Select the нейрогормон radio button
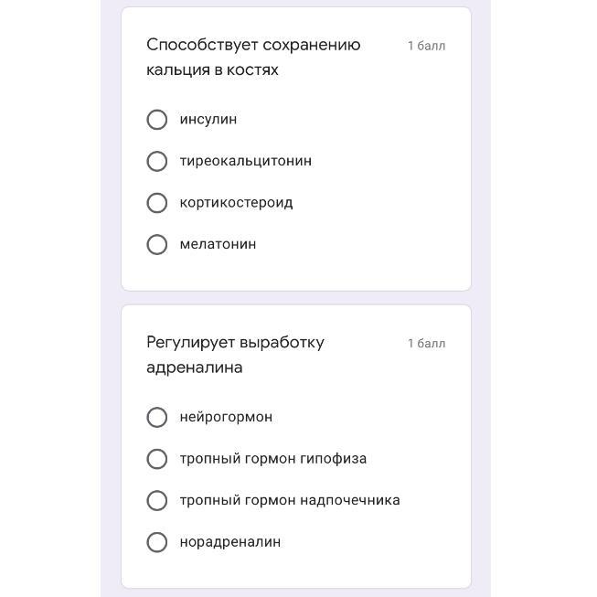This screenshot has width=597, height=597. tap(157, 417)
